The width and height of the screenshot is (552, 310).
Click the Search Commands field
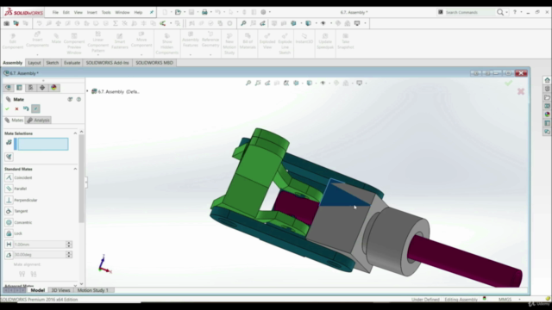(x=469, y=12)
